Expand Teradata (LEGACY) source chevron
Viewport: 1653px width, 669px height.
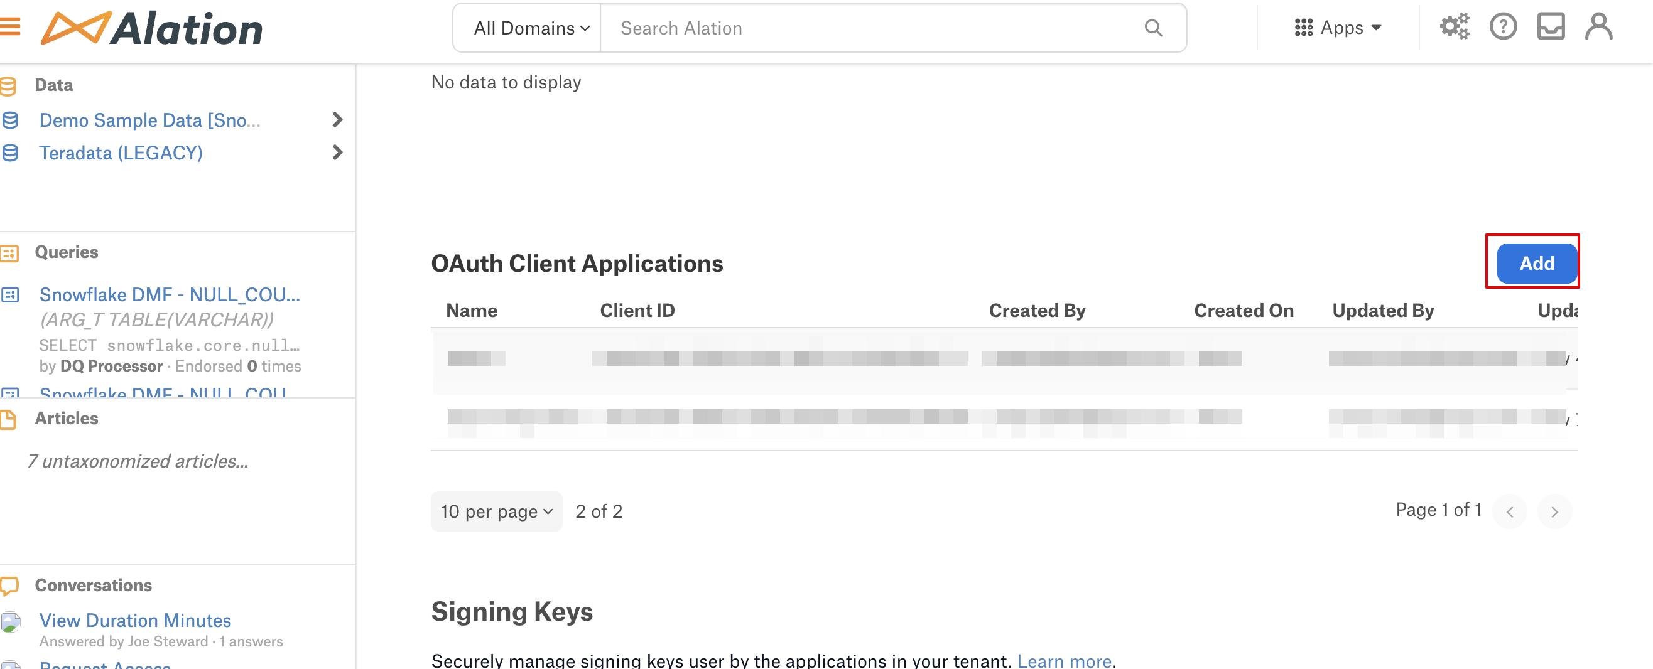coord(337,153)
